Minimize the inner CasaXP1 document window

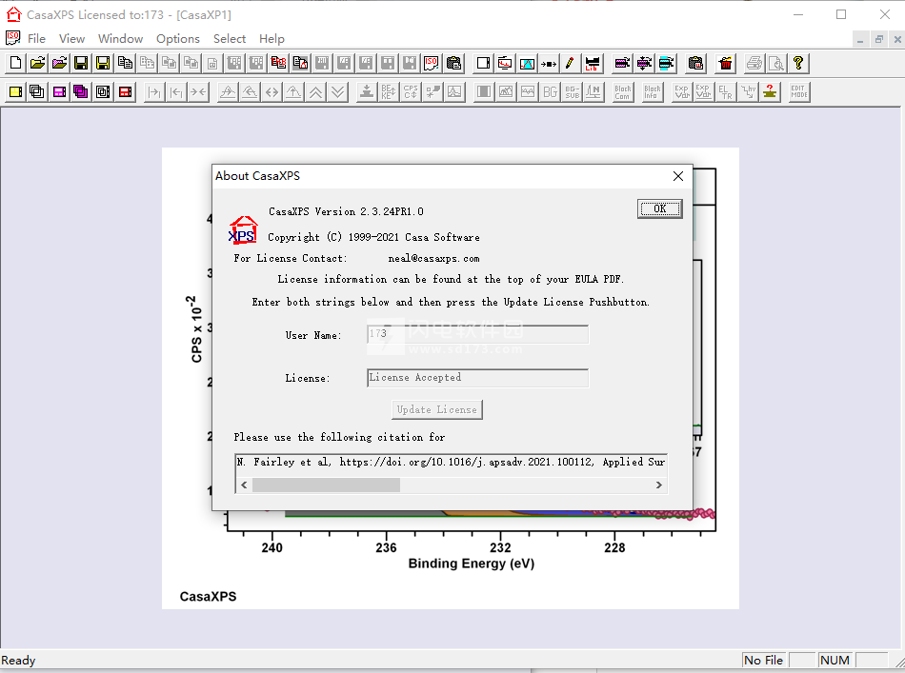tap(860, 39)
